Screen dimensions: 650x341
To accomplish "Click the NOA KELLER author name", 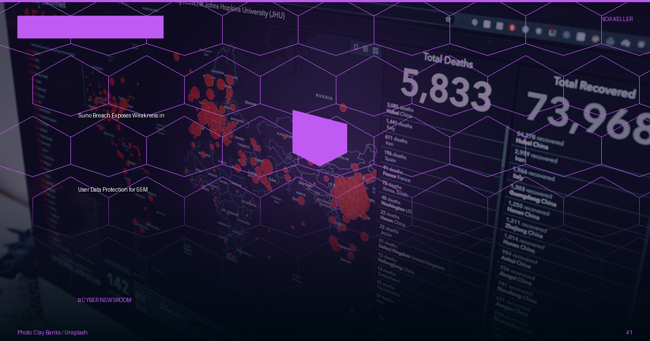I will pyautogui.click(x=617, y=19).
